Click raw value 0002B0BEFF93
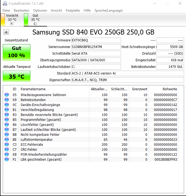 166,160
